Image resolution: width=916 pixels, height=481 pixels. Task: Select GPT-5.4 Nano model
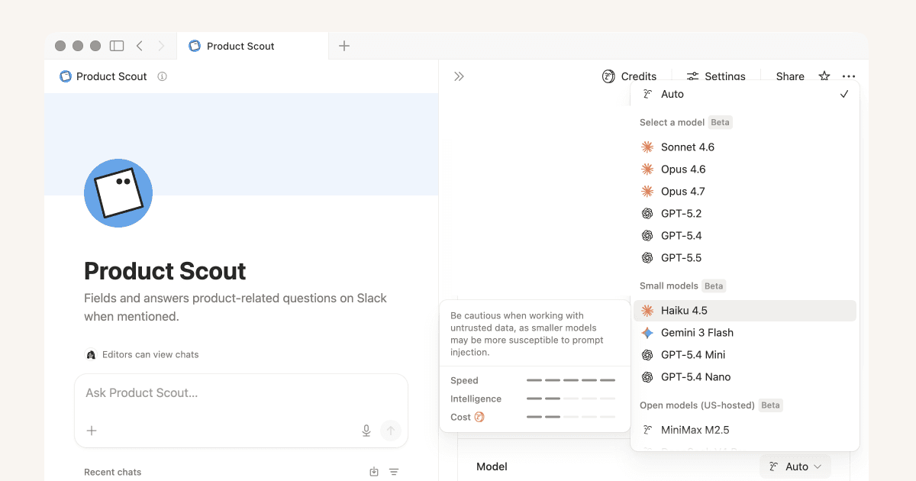(745, 376)
